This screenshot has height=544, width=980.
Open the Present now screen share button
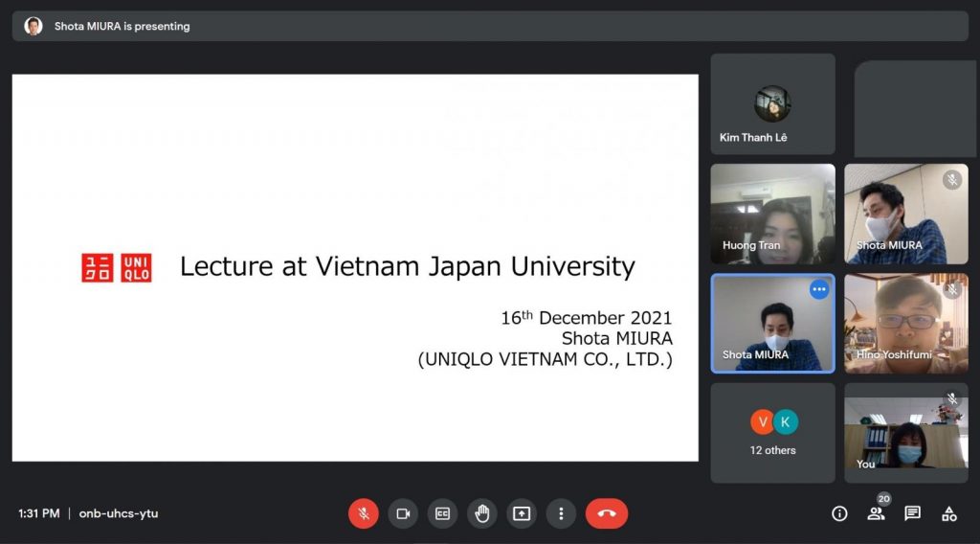522,513
